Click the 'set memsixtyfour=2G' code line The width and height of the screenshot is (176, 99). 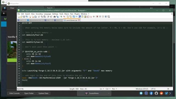click(x=32, y=35)
